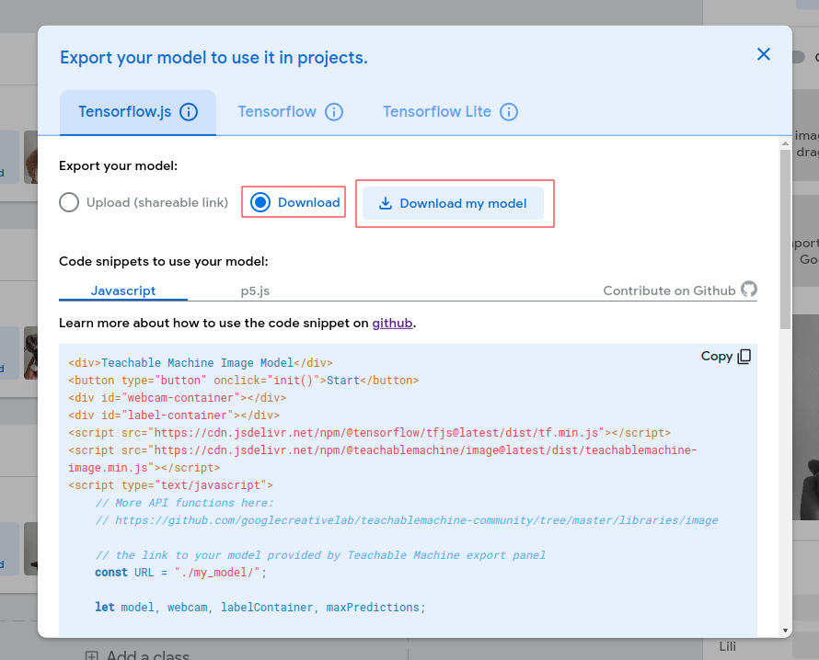Click the 'Teachable Machine Image Model' code line
This screenshot has height=660, width=819.
point(201,362)
